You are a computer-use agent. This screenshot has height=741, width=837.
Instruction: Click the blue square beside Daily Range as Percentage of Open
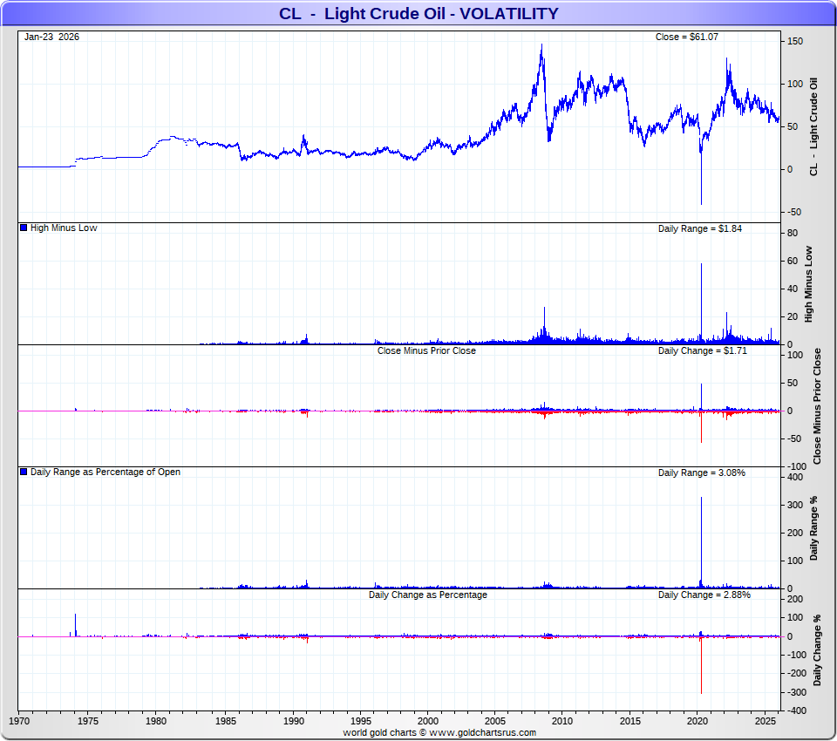tap(24, 472)
